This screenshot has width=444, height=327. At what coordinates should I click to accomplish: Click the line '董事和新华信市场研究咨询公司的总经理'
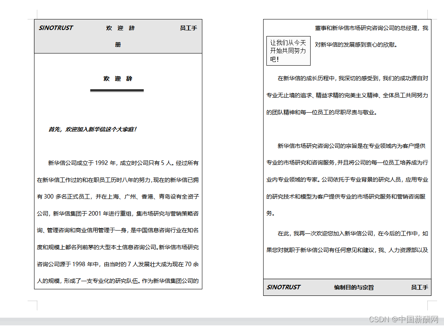(371, 28)
